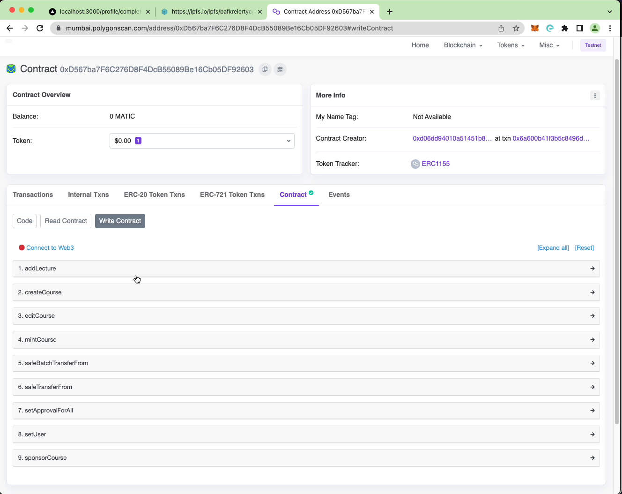The image size is (622, 494).
Task: Click the Write Contract button
Action: pos(120,221)
